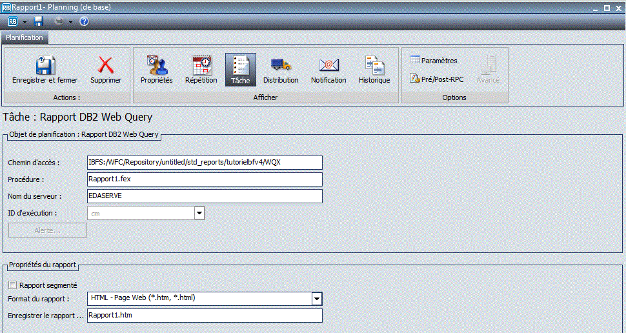Screen dimensions: 626x333
Task: Click the Paramètres option
Action: click(434, 60)
